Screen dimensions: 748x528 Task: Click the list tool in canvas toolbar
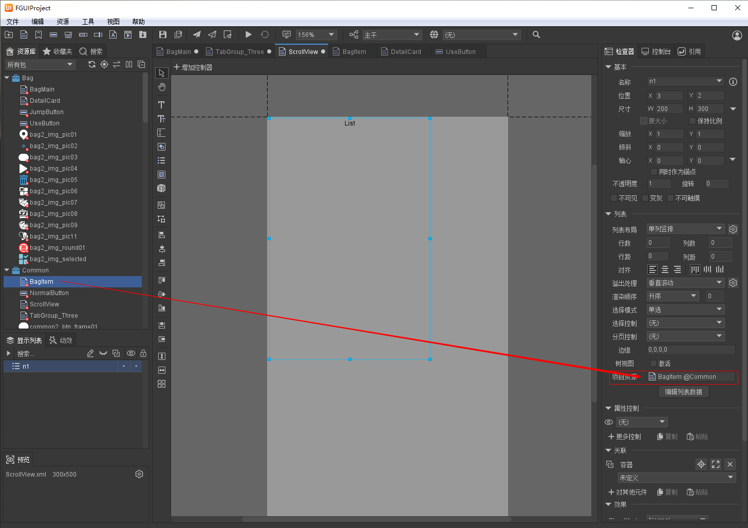[161, 160]
